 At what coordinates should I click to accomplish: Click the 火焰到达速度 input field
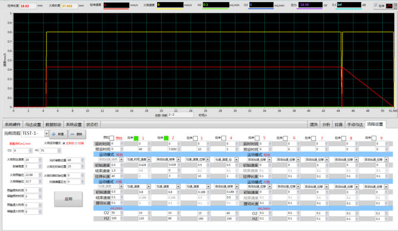(31, 160)
